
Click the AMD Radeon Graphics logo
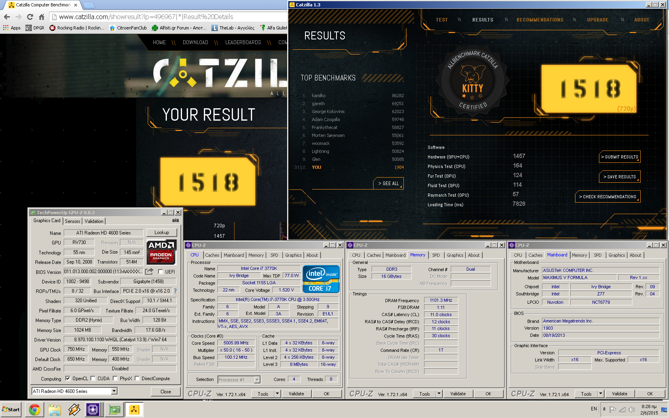click(161, 252)
